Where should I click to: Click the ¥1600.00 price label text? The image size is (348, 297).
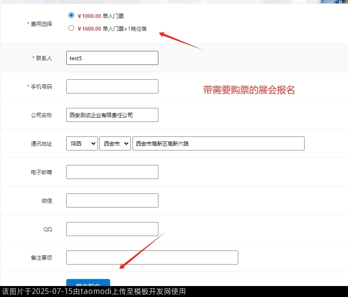pyautogui.click(x=89, y=29)
